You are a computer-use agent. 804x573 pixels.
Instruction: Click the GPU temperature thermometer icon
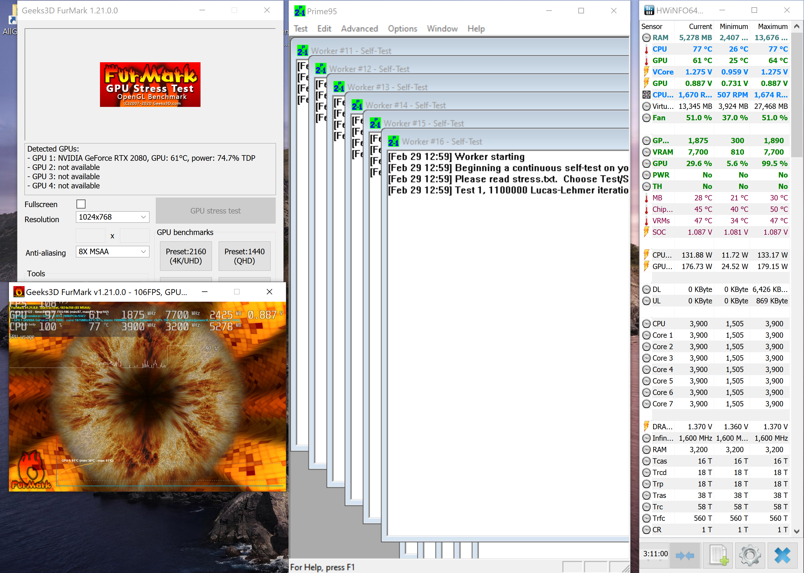(646, 60)
